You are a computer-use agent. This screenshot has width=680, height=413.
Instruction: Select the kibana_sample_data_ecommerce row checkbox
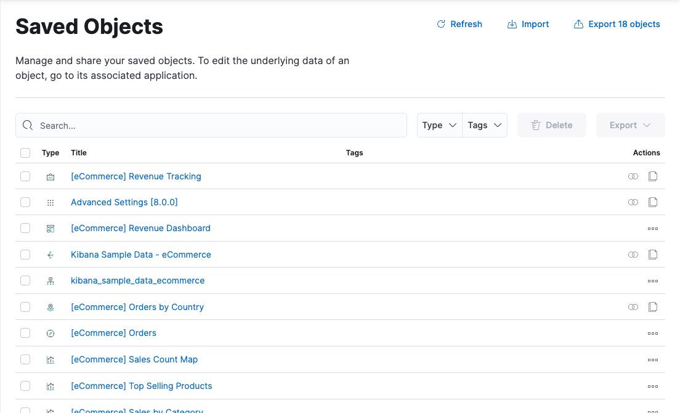pos(25,280)
